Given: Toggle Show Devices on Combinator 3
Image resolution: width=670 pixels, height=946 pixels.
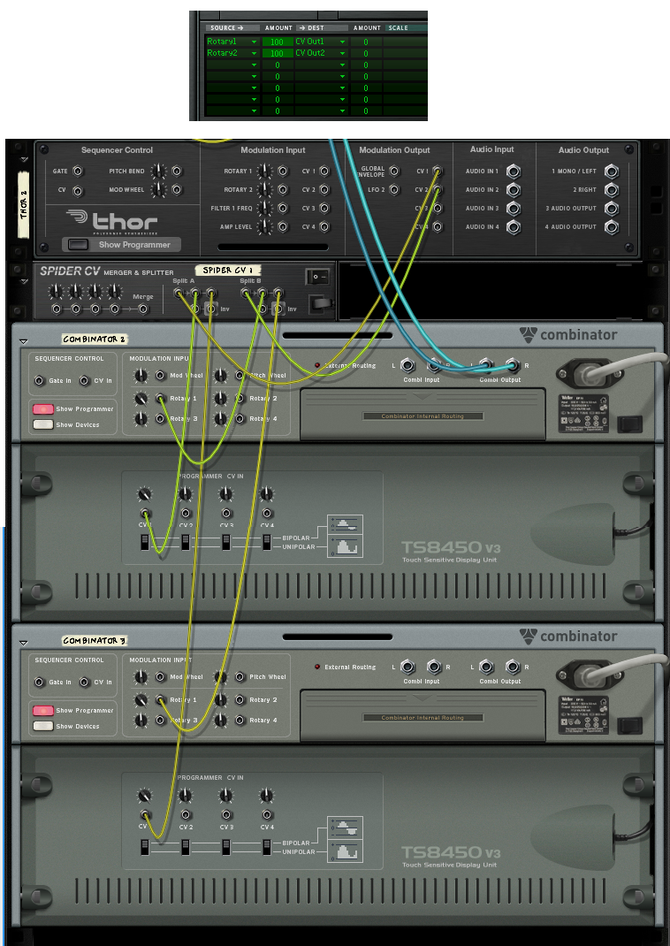Looking at the screenshot, I should click(42, 727).
